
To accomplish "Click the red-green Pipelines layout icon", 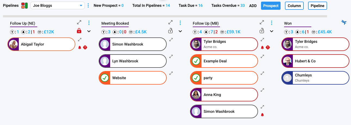I will 25,5.
